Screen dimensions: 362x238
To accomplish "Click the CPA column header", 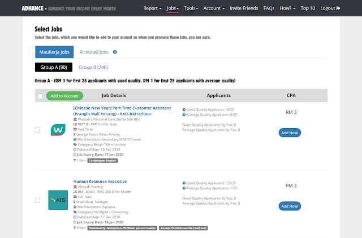I will (291, 95).
